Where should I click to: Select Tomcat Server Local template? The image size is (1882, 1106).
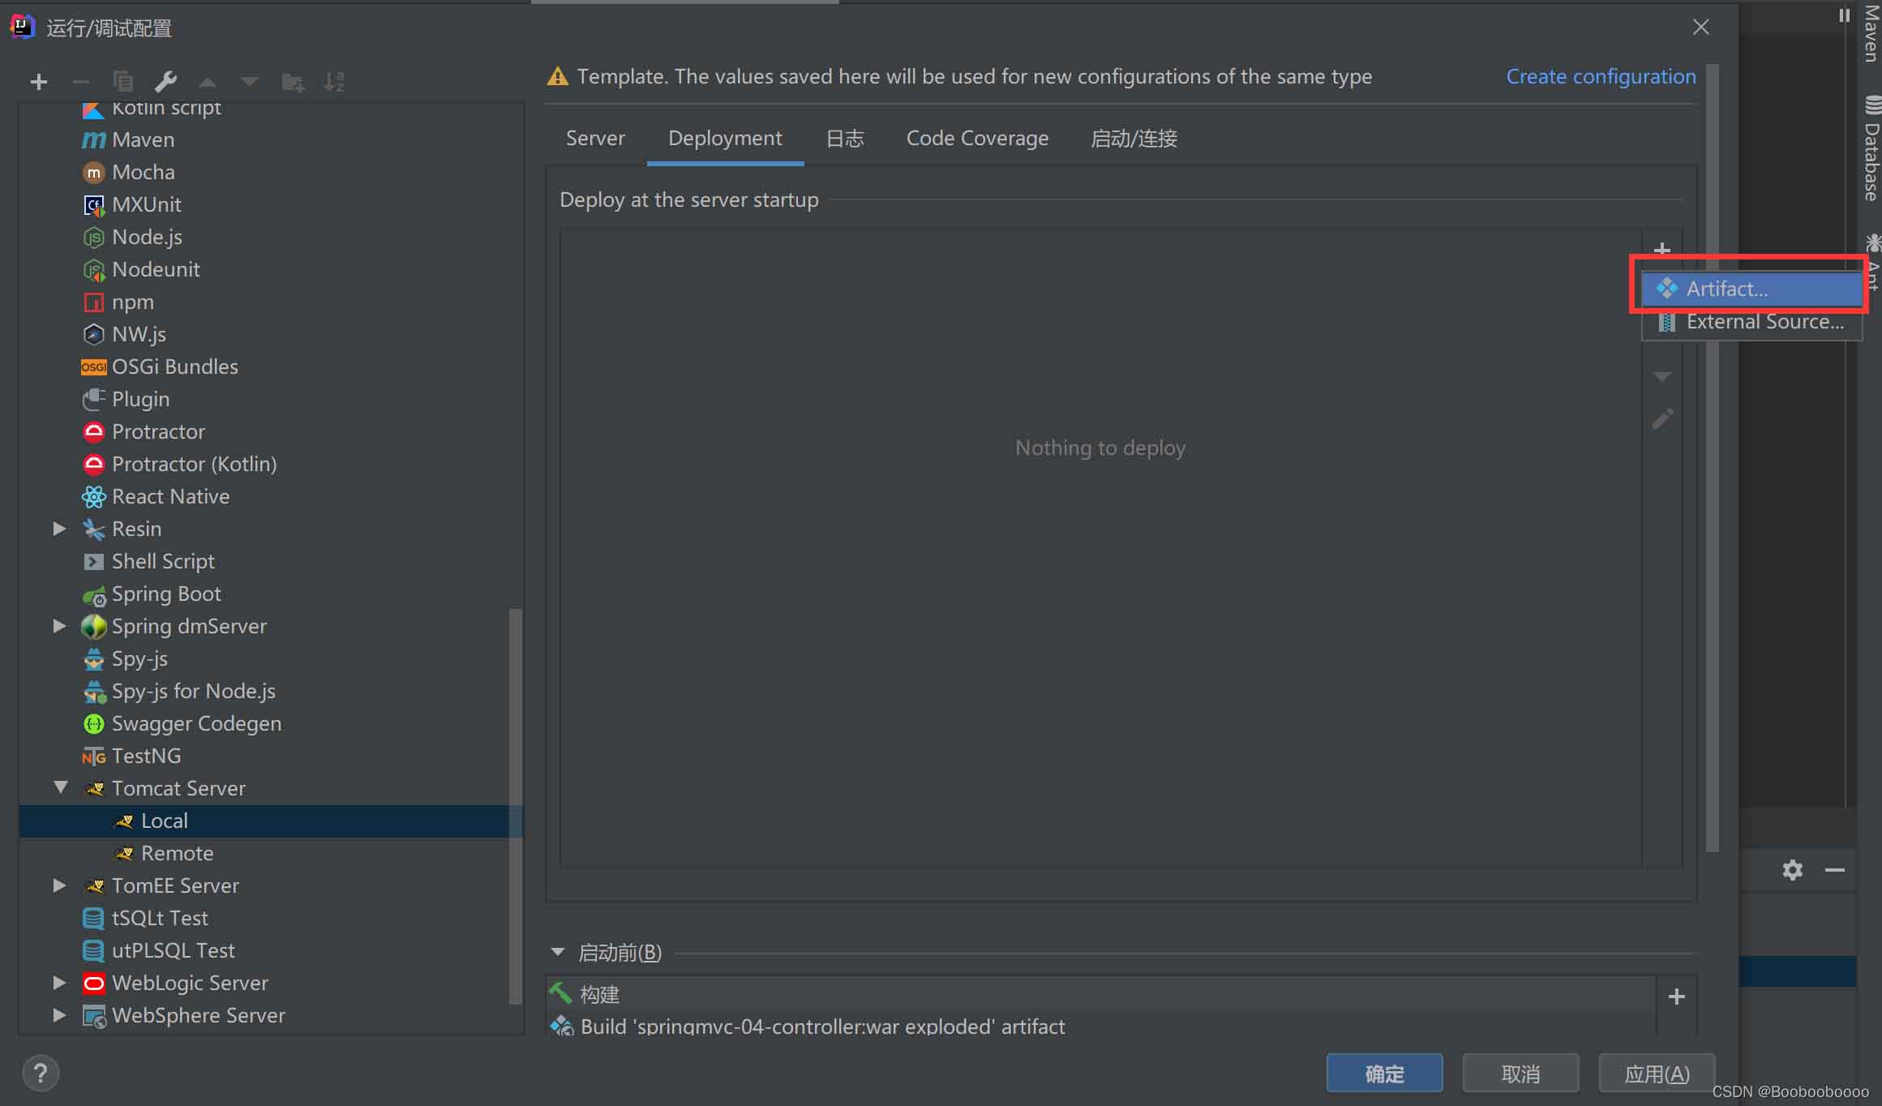(271, 821)
